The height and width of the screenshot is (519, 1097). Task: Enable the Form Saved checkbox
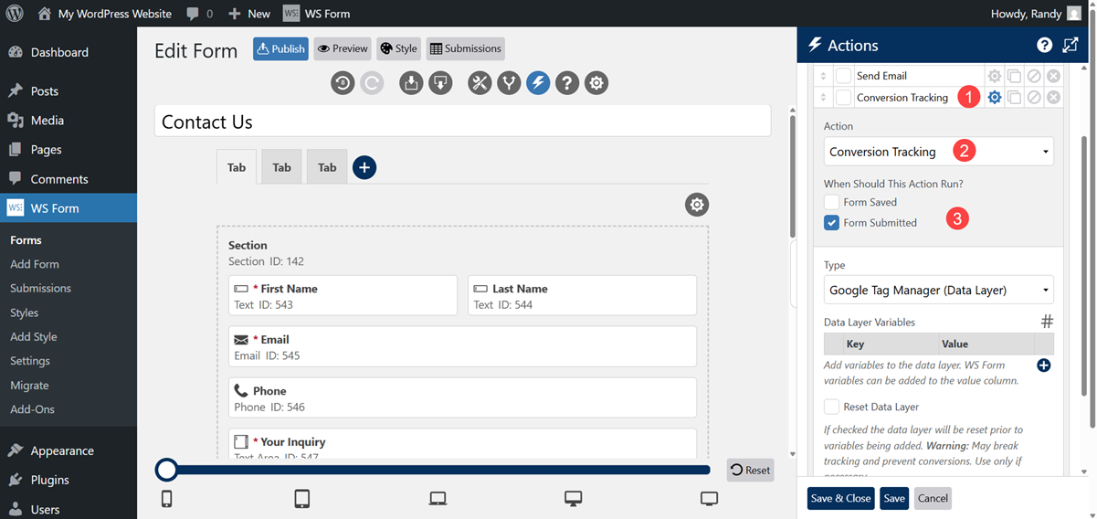click(831, 202)
